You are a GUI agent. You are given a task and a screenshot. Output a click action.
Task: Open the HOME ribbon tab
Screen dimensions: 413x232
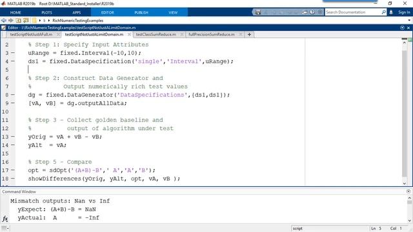point(15,12)
